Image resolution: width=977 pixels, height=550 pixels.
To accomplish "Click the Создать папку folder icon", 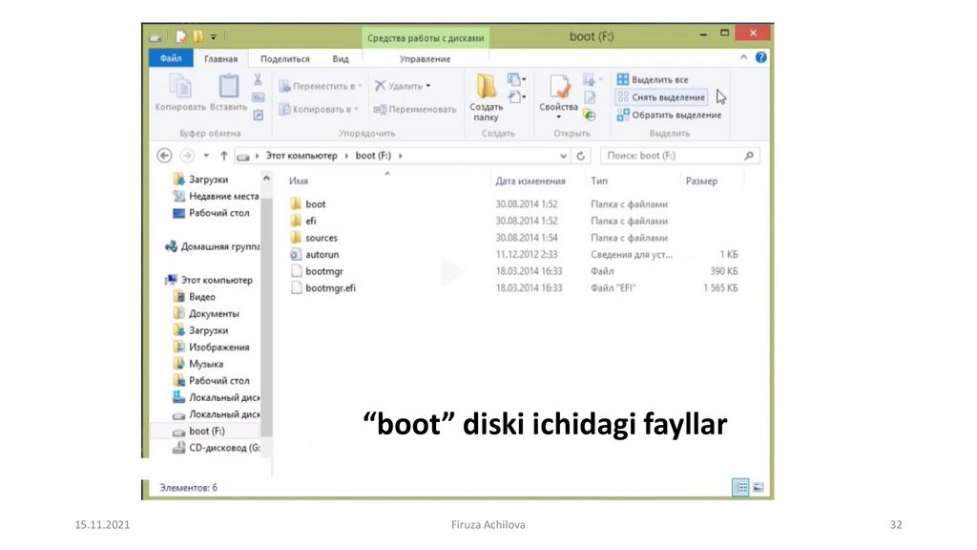I will click(x=486, y=87).
